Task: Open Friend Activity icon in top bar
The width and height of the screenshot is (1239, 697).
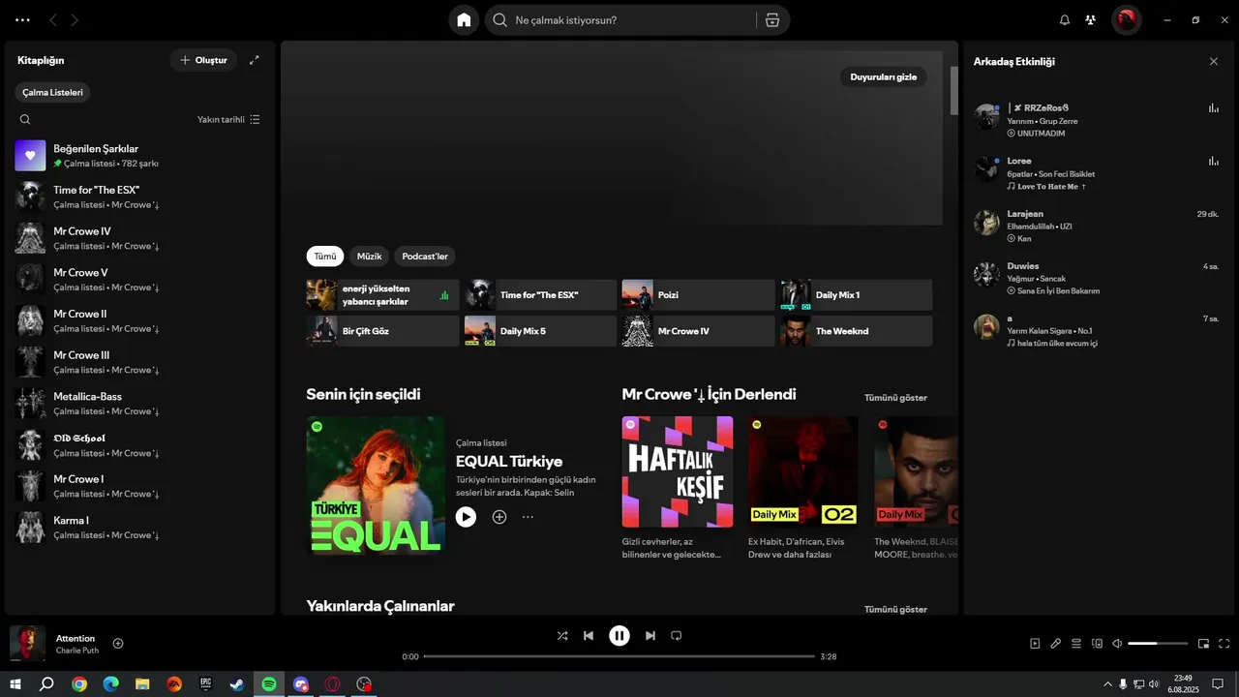Action: (1091, 20)
